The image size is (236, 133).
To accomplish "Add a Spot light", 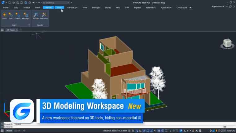I will [x=11, y=16].
